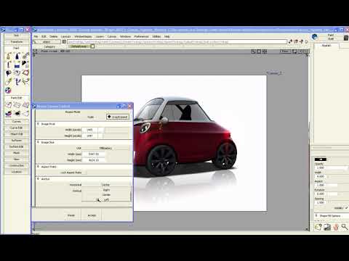The height and width of the screenshot is (261, 349).
Task: Click the dark trash icon at top right
Action: [346, 38]
